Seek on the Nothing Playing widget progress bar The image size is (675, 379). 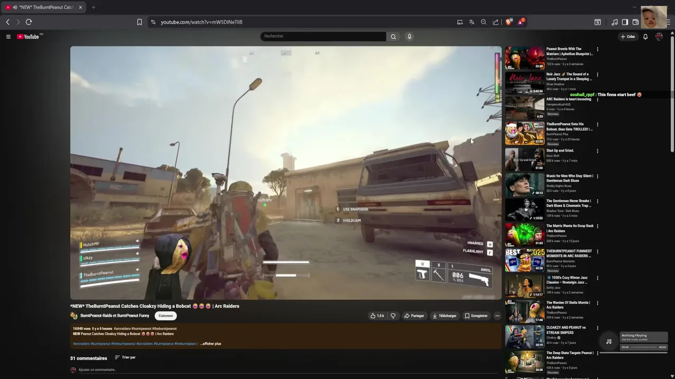(x=644, y=347)
